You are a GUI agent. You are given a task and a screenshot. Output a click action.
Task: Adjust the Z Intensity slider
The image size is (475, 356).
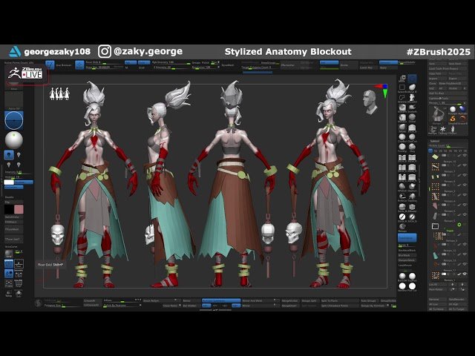click(171, 67)
